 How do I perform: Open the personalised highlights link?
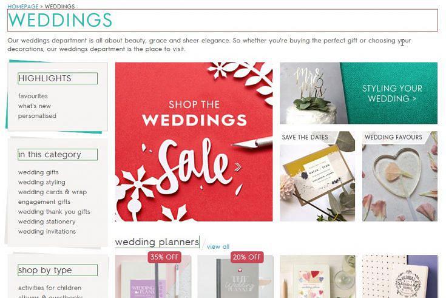(x=37, y=116)
